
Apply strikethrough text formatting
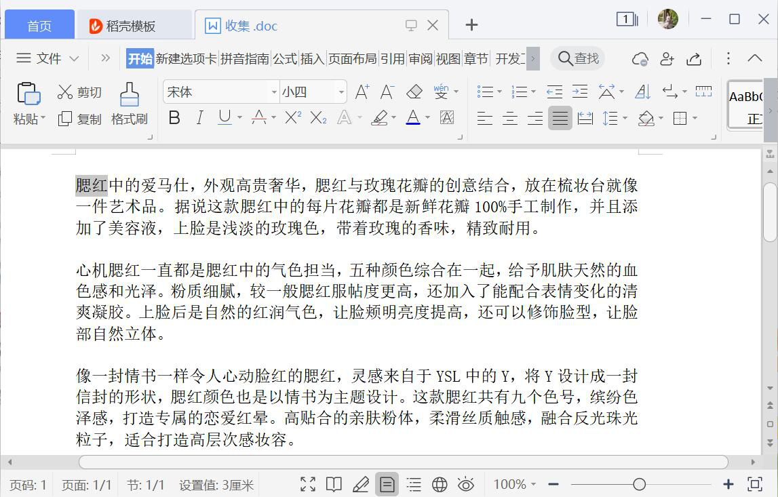pos(259,117)
